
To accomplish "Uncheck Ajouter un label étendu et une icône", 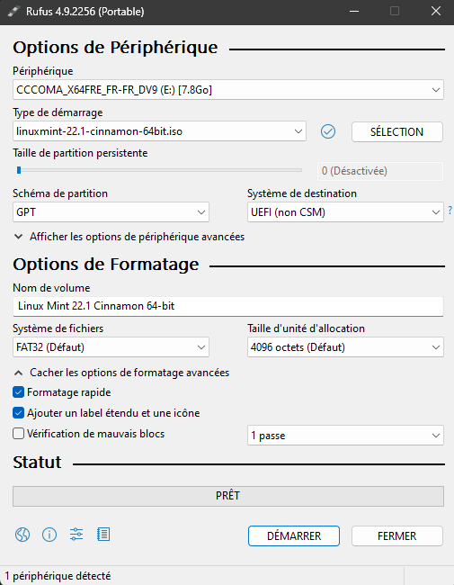I will [x=18, y=413].
